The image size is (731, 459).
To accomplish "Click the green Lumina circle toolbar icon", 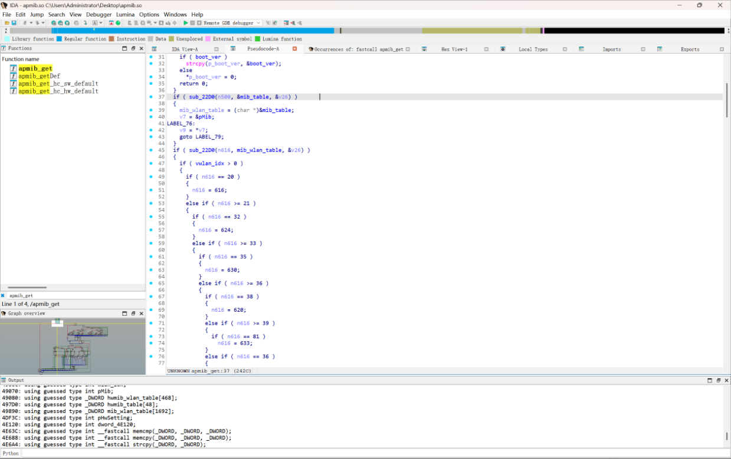I will (118, 23).
